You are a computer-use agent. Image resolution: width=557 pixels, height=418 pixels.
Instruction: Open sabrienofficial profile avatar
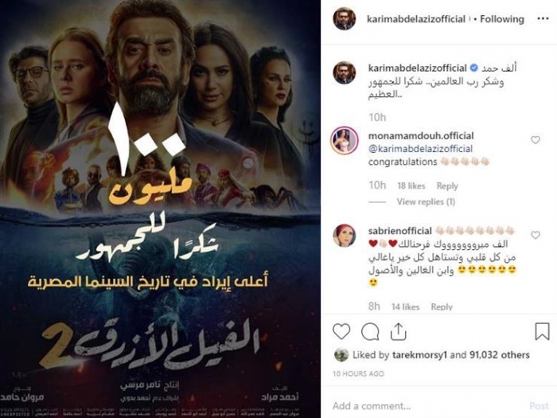[345, 236]
